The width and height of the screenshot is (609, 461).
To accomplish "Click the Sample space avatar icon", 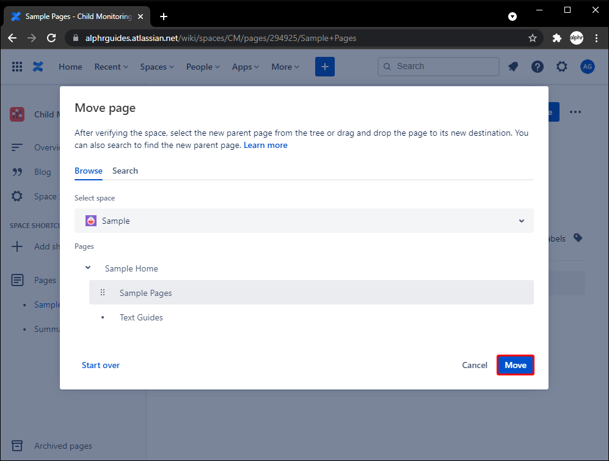I will (91, 221).
